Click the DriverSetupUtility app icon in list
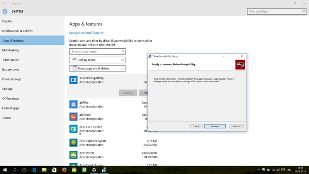 (73, 80)
